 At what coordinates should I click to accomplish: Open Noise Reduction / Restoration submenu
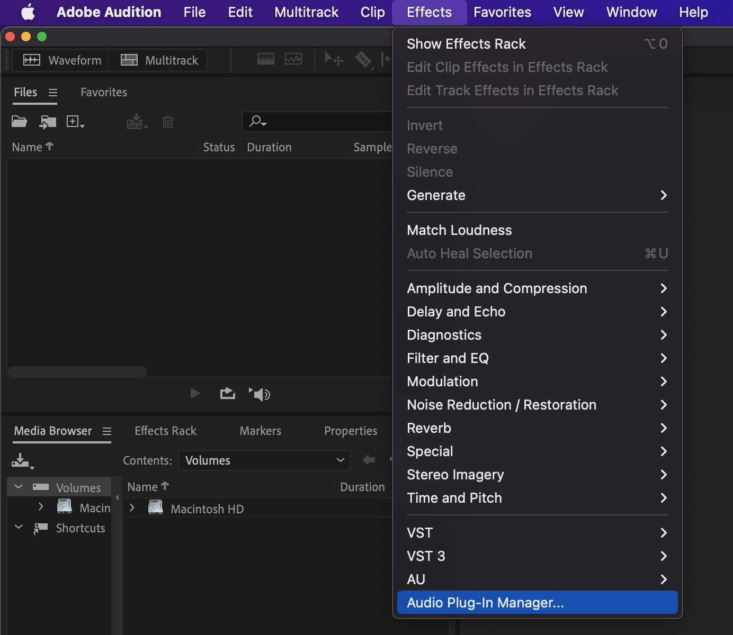[537, 405]
